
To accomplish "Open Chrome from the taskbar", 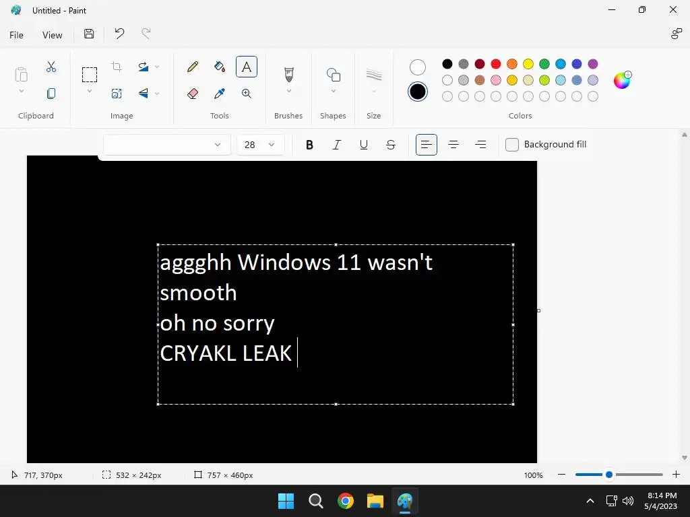I will pos(346,501).
